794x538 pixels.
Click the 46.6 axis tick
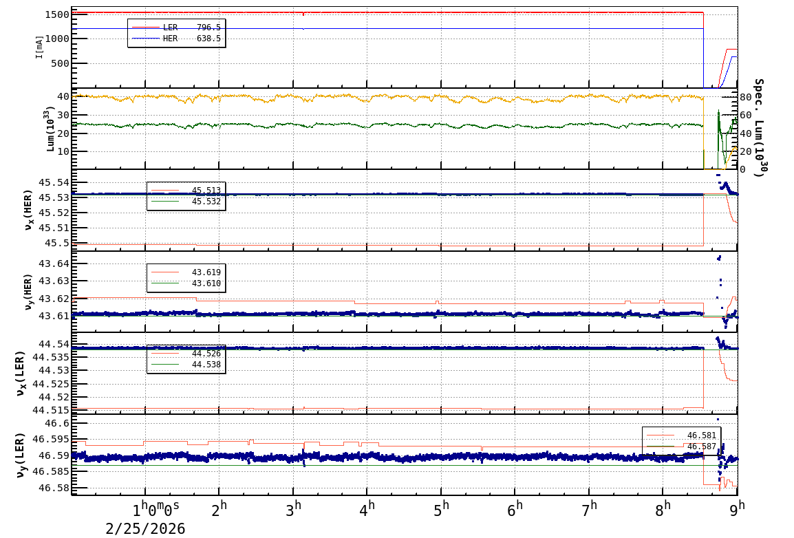point(57,423)
